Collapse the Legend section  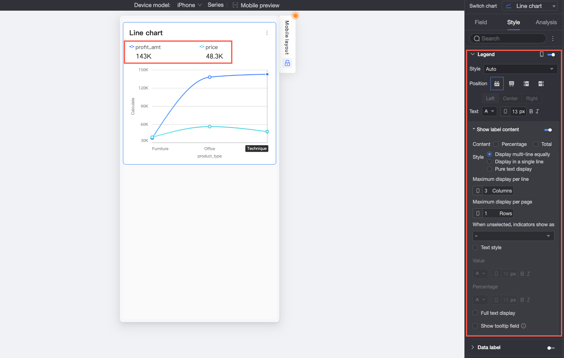coord(473,54)
